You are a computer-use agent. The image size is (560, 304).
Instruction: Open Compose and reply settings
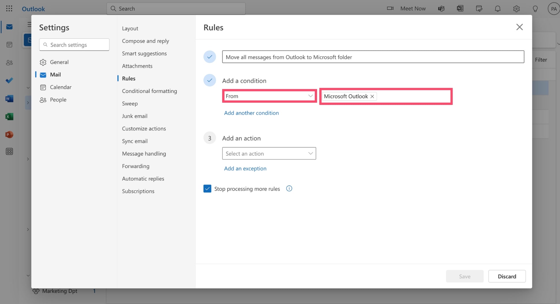pos(145,41)
